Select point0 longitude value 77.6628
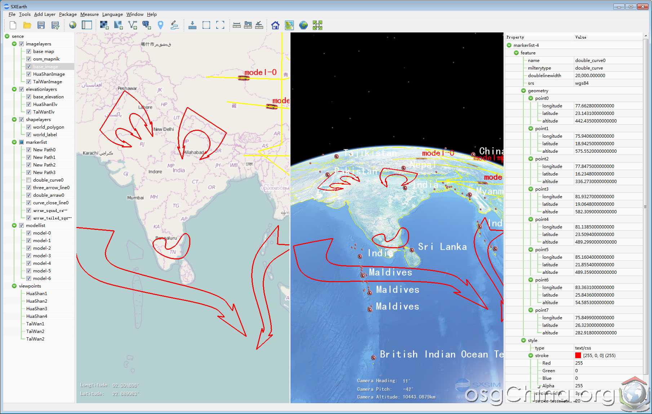 pyautogui.click(x=608, y=106)
